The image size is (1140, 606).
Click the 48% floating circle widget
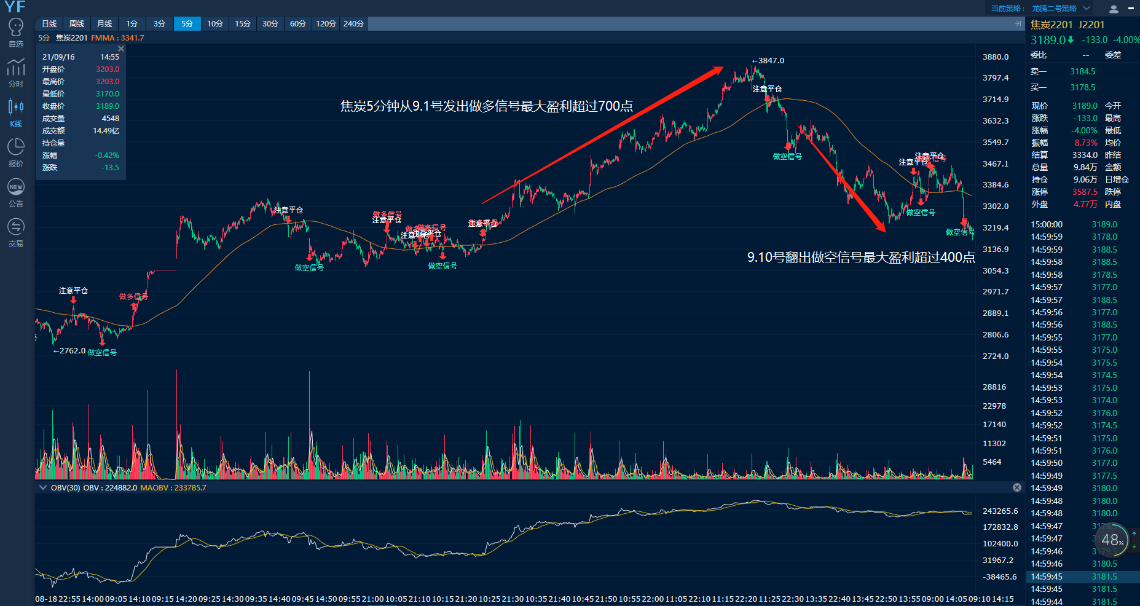click(1112, 540)
